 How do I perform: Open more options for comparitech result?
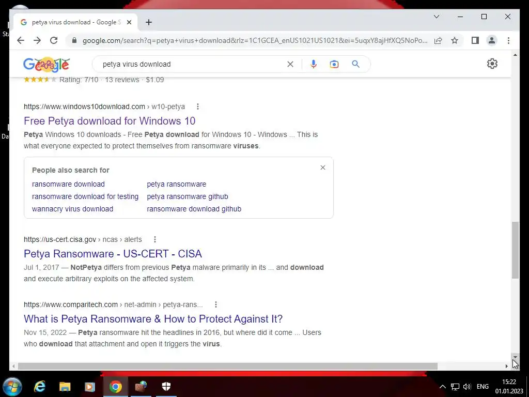click(x=216, y=304)
